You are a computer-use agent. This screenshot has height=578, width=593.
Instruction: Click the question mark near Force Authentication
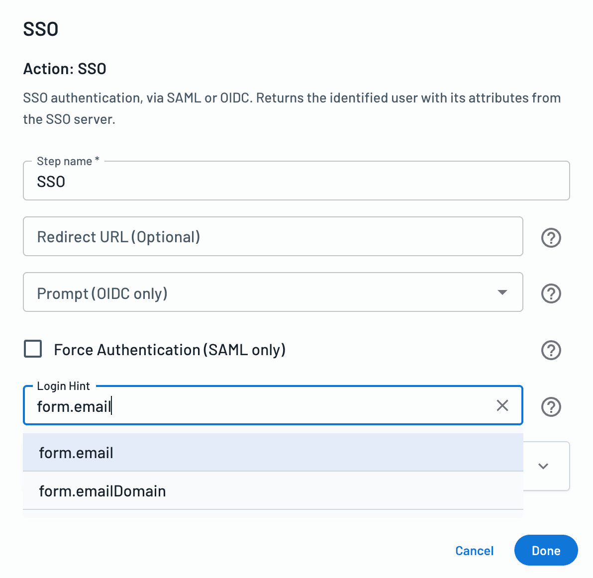[551, 350]
